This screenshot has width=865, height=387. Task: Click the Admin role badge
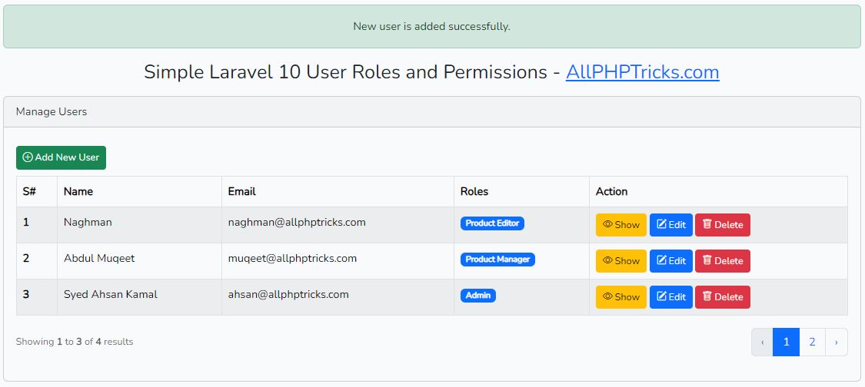click(x=477, y=296)
